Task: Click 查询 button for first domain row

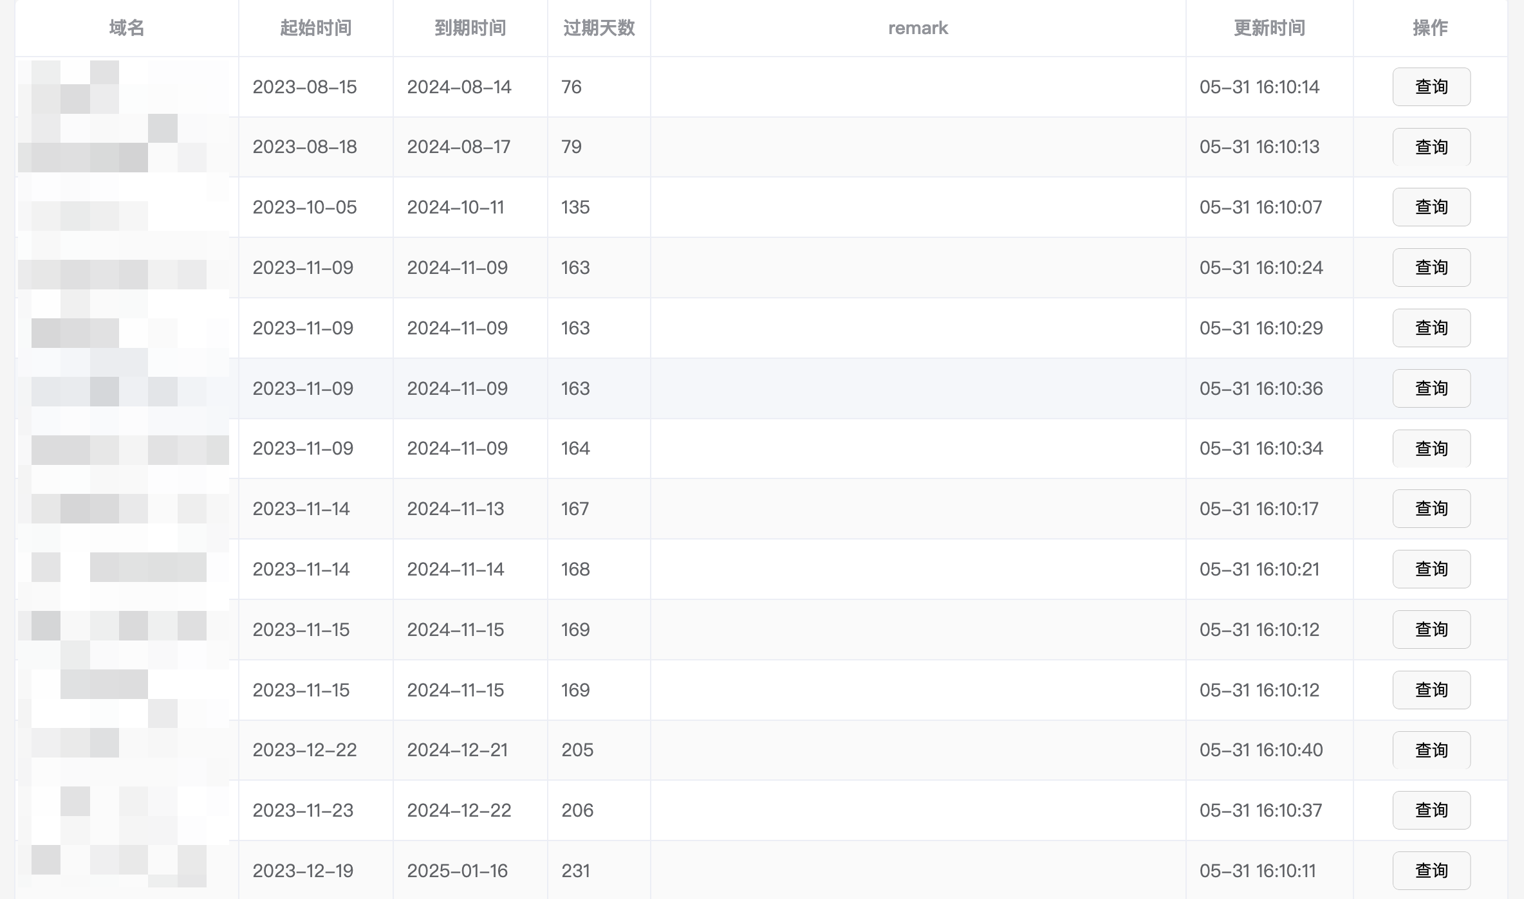Action: [x=1431, y=87]
